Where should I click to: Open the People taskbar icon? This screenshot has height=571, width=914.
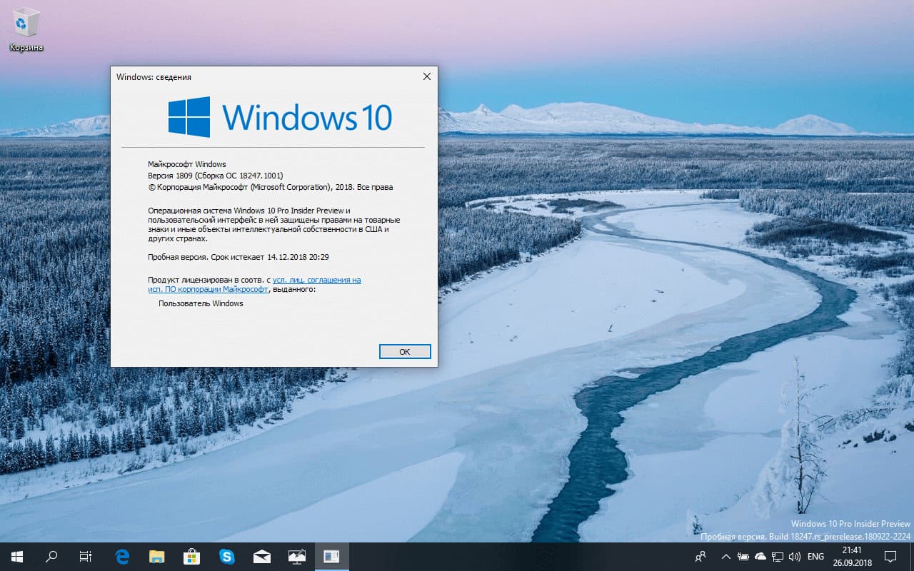(700, 557)
